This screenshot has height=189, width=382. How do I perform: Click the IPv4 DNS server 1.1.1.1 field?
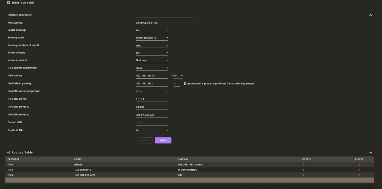pos(152,99)
